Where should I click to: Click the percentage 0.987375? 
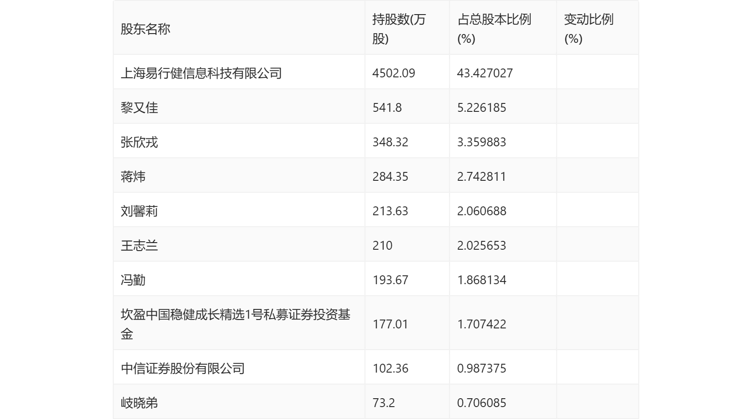[x=481, y=368]
